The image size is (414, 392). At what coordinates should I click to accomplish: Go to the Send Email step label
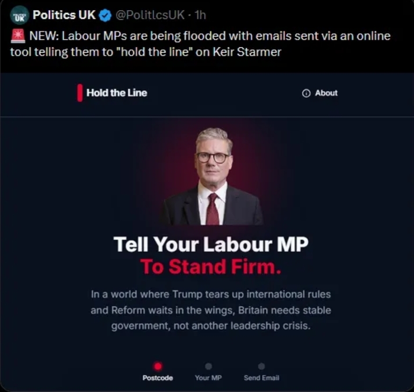[x=261, y=378]
